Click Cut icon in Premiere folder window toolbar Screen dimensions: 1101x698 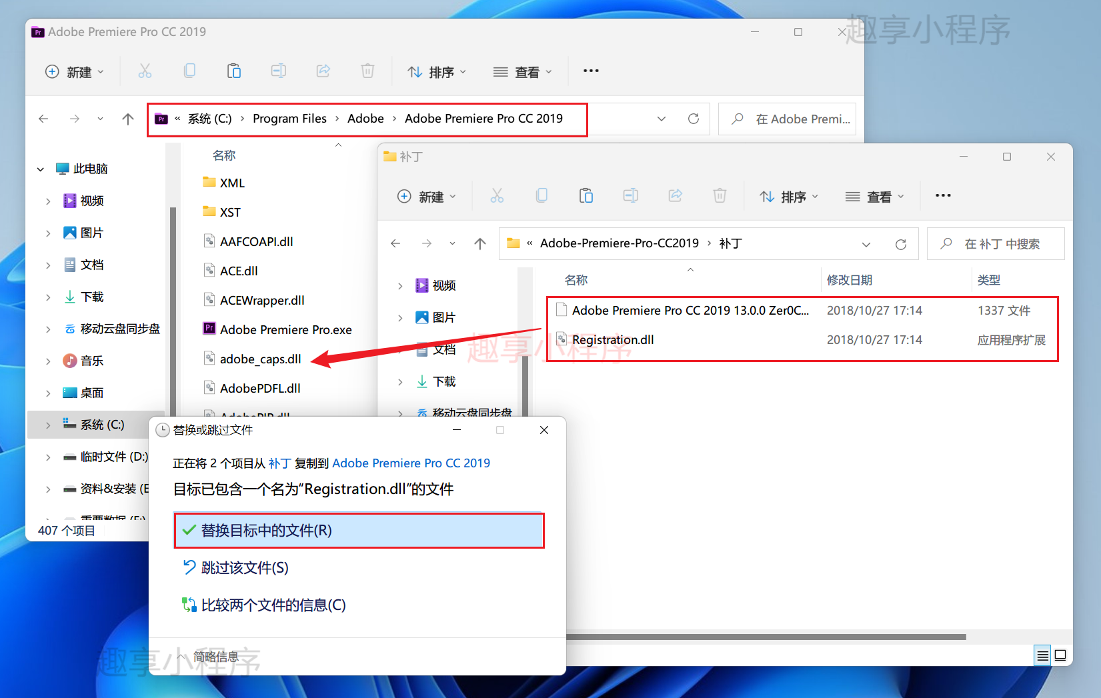(145, 71)
